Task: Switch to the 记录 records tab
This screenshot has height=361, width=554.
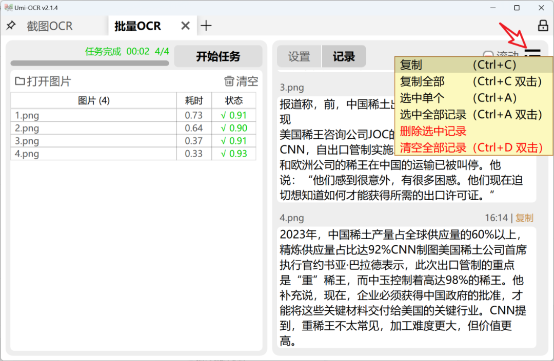Action: 344,56
